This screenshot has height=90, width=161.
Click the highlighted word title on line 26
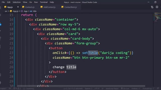click(71, 67)
